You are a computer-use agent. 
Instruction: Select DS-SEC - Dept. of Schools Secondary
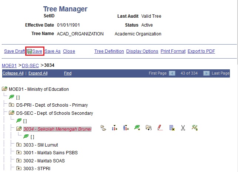[x=55, y=113]
